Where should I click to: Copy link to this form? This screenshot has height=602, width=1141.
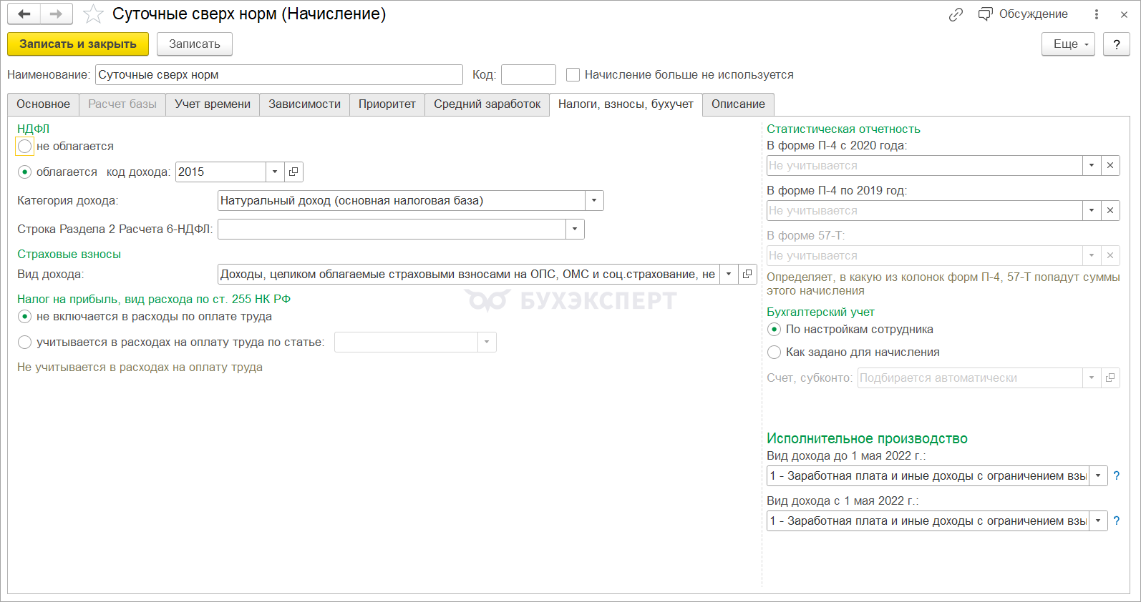tap(956, 14)
